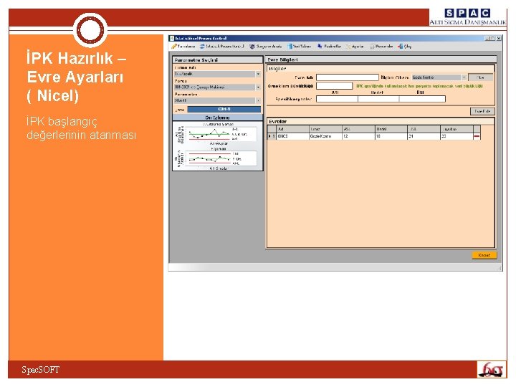Delete row 1 using red minus icon
This screenshot has width=516, height=387.
pyautogui.click(x=477, y=136)
